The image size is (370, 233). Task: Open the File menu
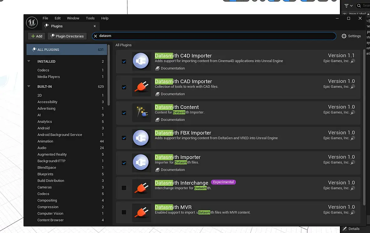(45, 18)
